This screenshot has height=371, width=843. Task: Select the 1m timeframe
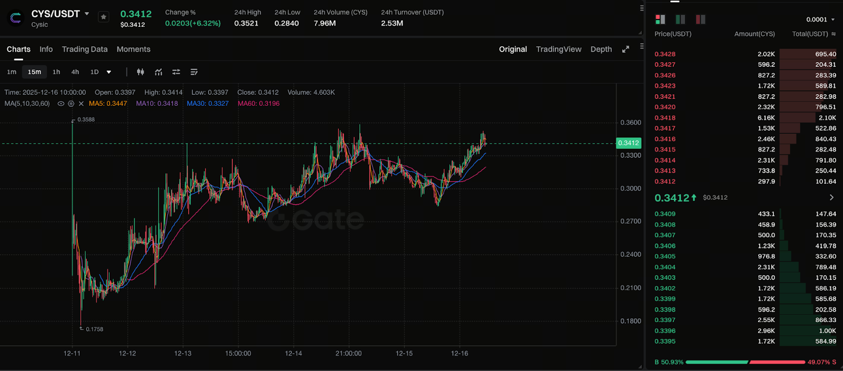click(x=12, y=72)
